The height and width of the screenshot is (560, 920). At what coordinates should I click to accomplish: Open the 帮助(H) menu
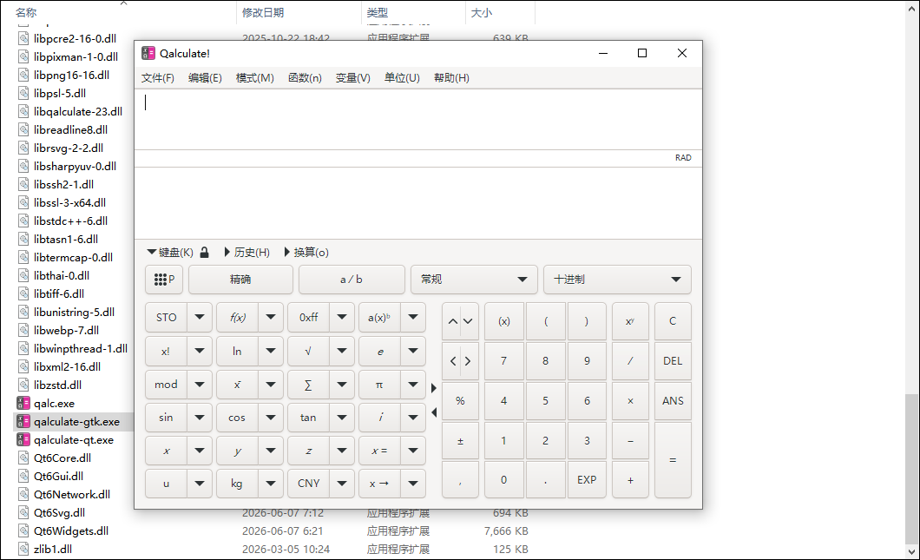point(451,78)
